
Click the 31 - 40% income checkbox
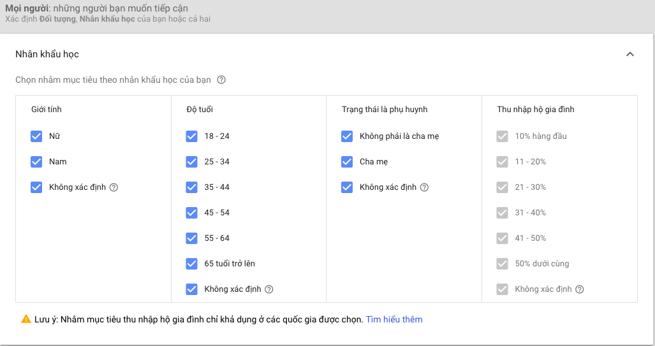[x=502, y=213]
